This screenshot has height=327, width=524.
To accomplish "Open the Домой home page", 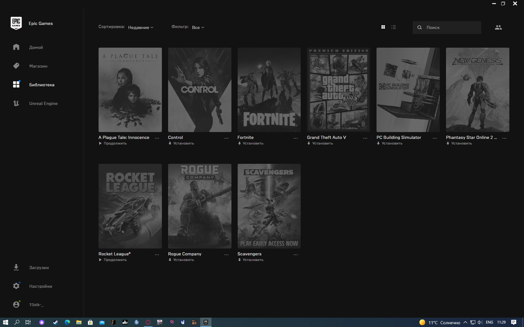I will tap(36, 47).
